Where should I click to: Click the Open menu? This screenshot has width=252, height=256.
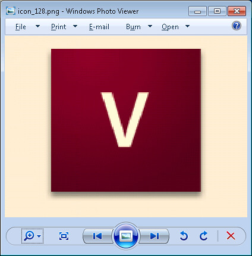170,27
